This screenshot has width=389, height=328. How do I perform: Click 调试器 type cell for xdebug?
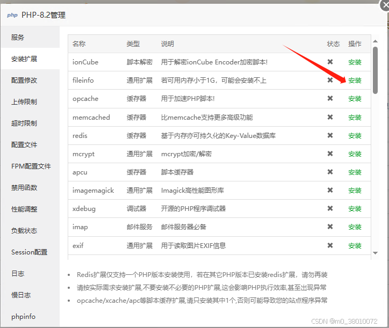[x=136, y=209]
